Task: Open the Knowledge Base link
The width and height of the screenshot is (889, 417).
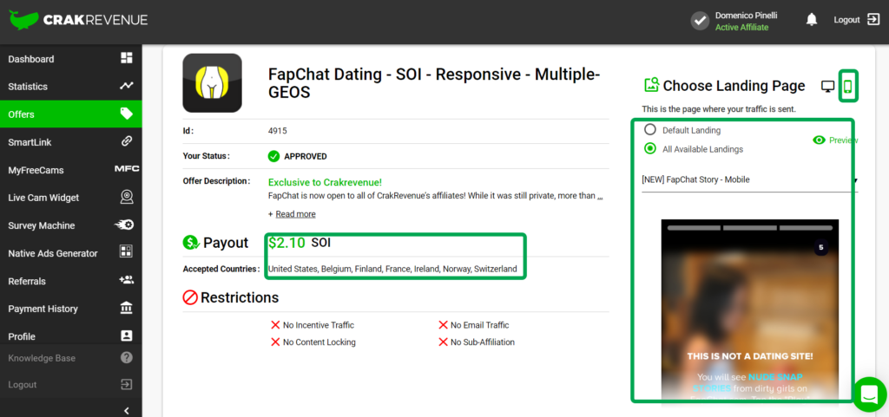Action: click(42, 358)
